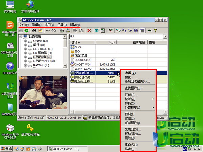Choose 重命名(R) in the context menu
This screenshot has height=152, width=203.
(x=138, y=145)
